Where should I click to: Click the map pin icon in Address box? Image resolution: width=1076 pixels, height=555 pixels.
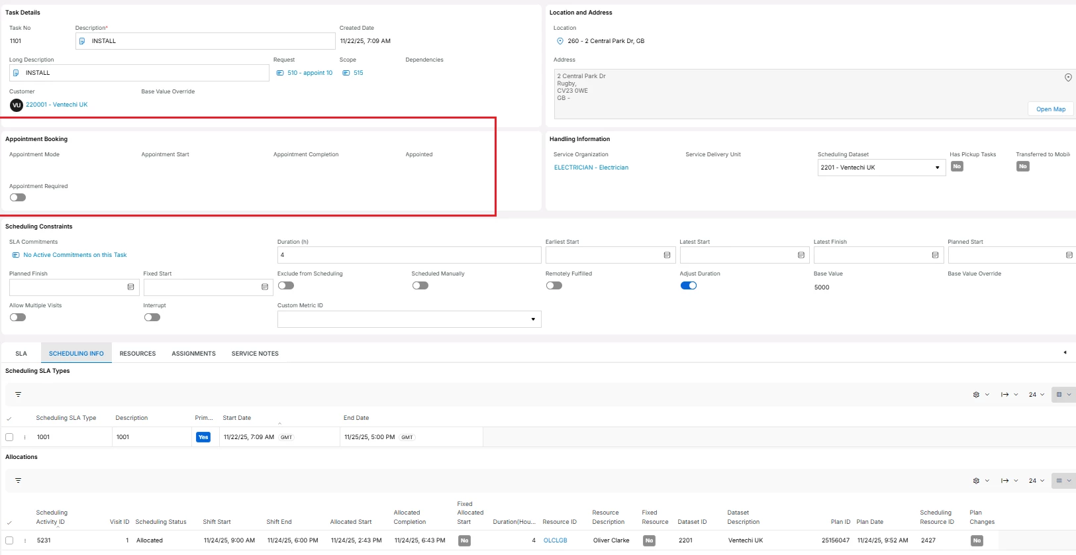(x=1067, y=77)
